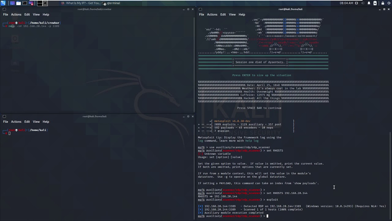Click the display tray icon beside the clock
Image resolution: width=392 pixels, height=221 pixels.
(x=357, y=3)
